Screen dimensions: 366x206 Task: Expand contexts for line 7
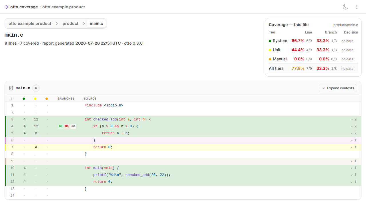[354, 147]
